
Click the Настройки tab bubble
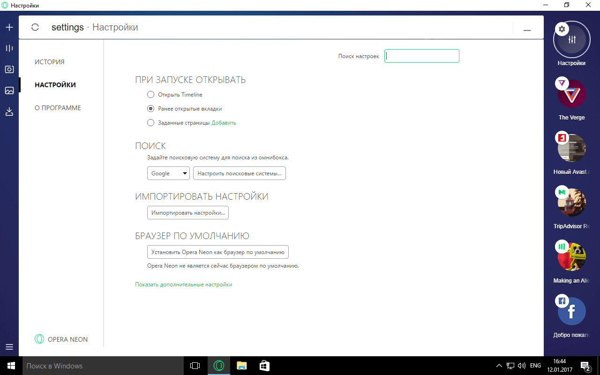point(572,39)
